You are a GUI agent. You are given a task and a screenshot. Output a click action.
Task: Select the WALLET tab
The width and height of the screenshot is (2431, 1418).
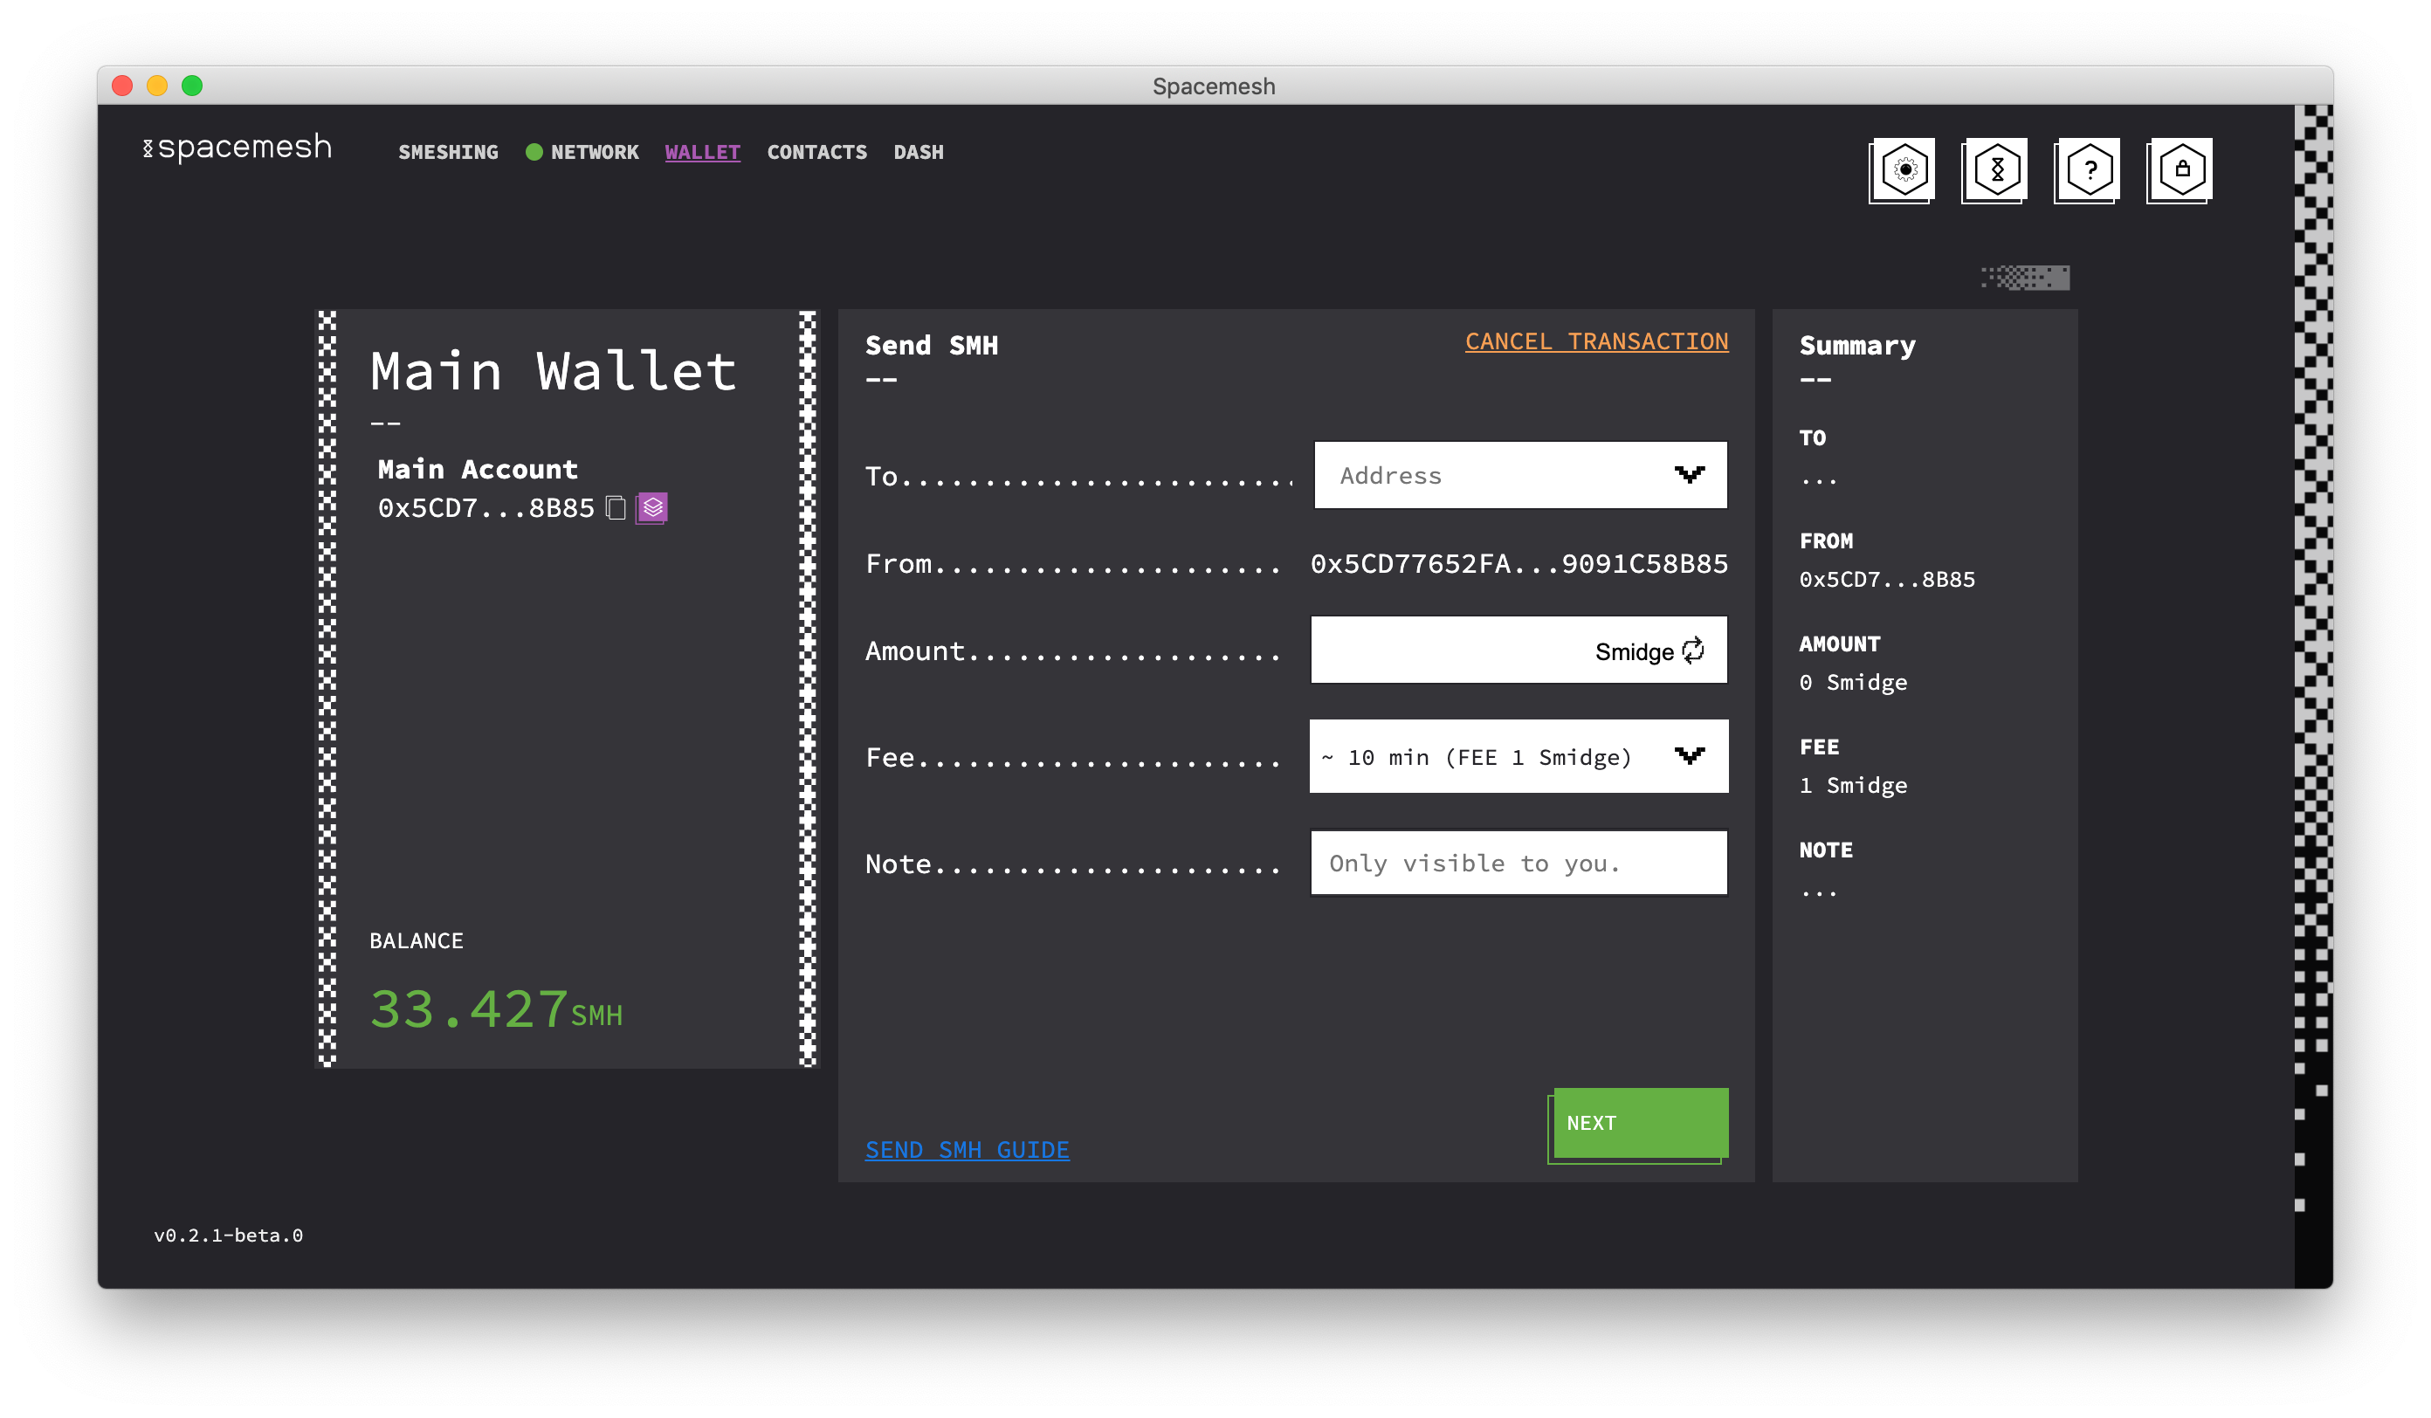point(702,153)
